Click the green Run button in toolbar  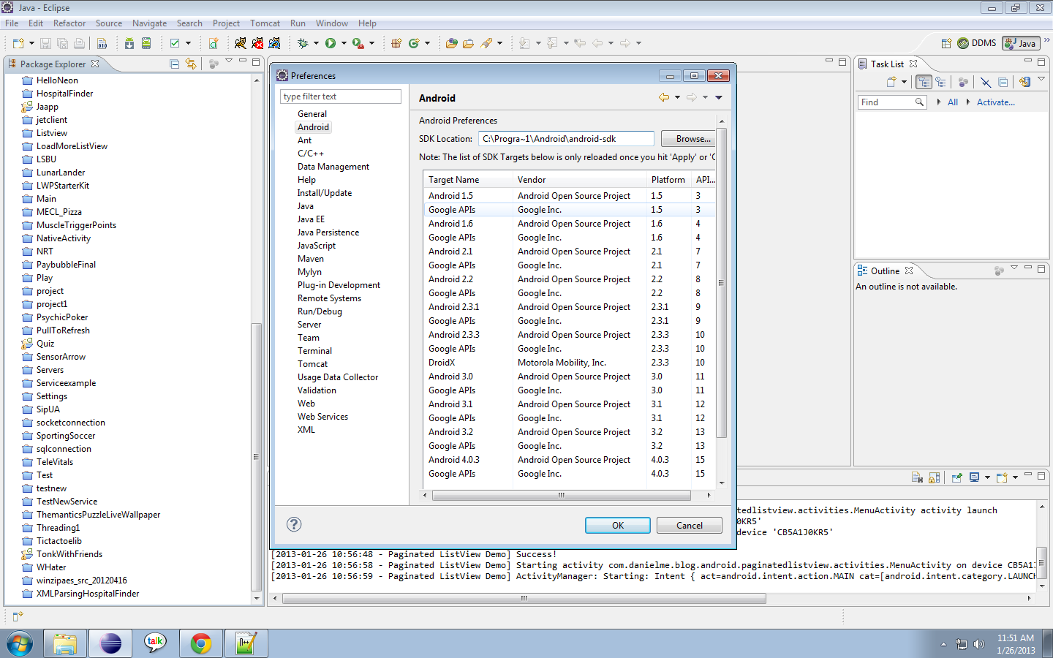pos(331,43)
